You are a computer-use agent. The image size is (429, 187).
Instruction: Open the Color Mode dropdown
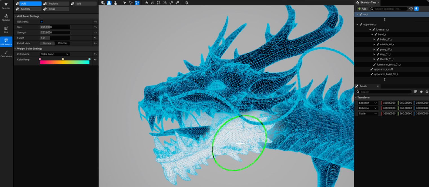[x=55, y=54]
